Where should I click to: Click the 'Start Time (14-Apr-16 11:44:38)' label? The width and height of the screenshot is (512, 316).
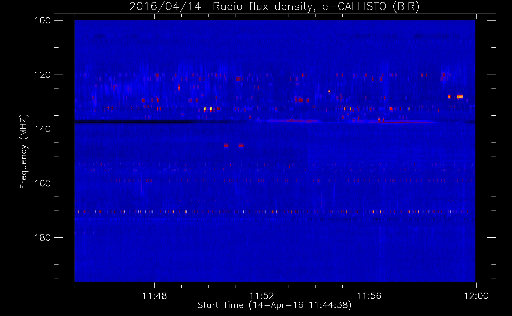(x=274, y=305)
